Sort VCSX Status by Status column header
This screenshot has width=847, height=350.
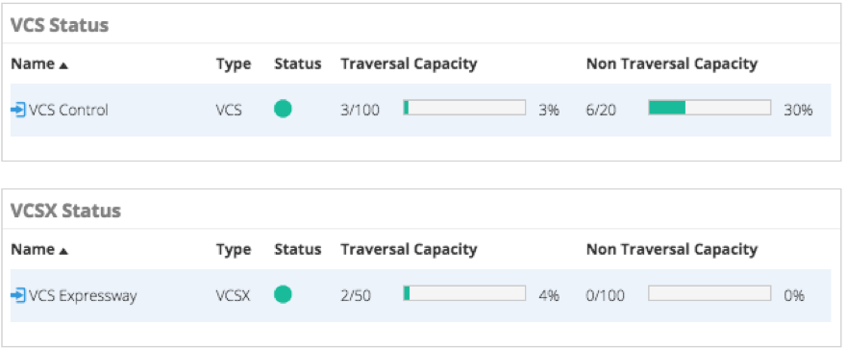(x=298, y=250)
